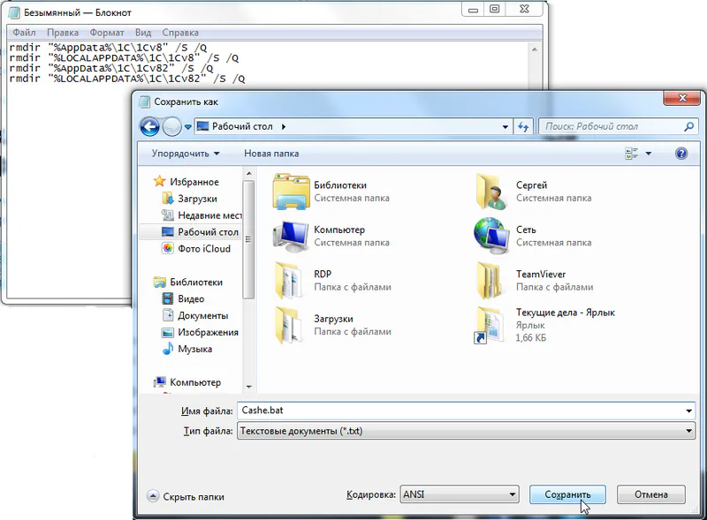Viewport: 707px width, 520px height.
Task: Collapse folders with Скрыть папки
Action: click(186, 496)
